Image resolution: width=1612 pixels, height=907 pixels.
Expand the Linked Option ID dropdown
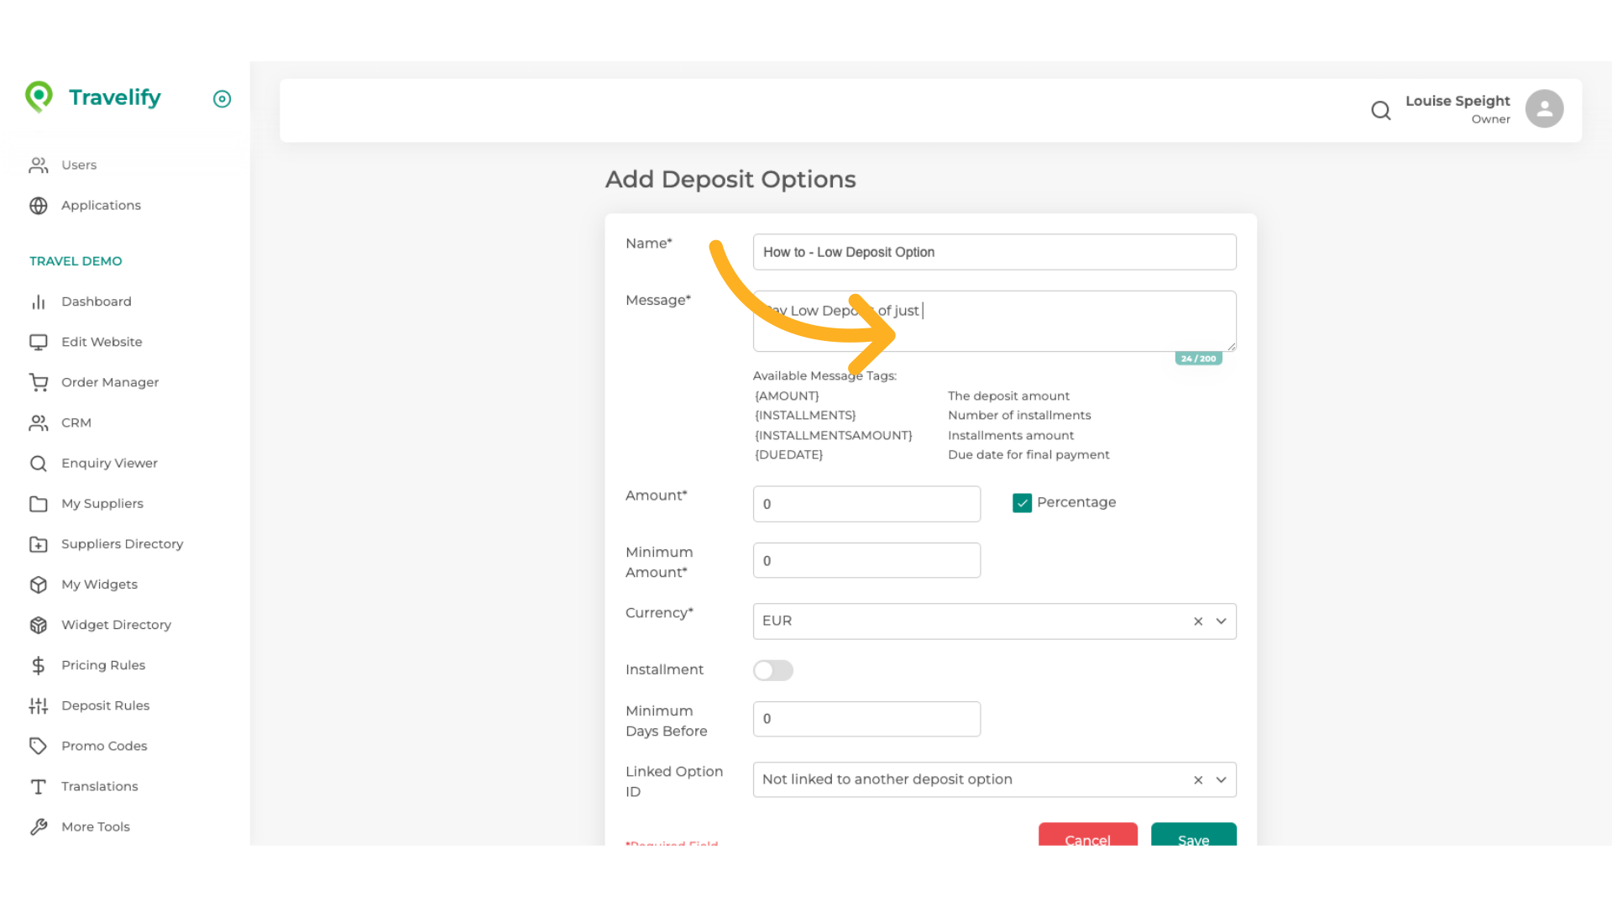pyautogui.click(x=1222, y=779)
